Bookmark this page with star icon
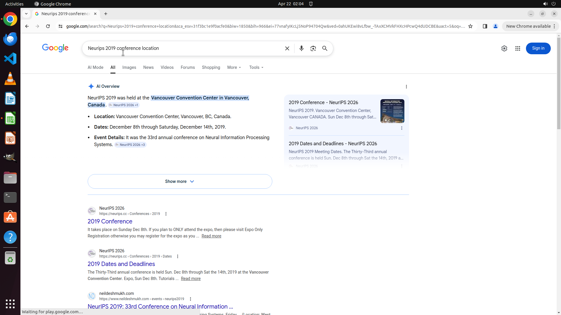The width and height of the screenshot is (561, 315). [470, 26]
